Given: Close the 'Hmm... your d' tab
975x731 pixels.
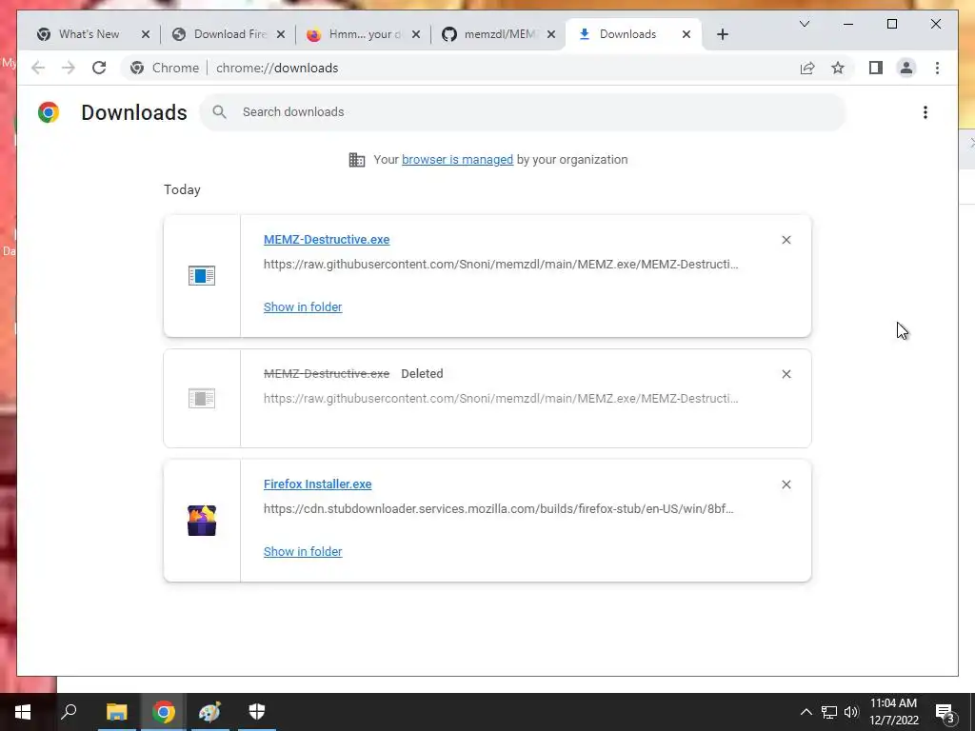Looking at the screenshot, I should (416, 34).
